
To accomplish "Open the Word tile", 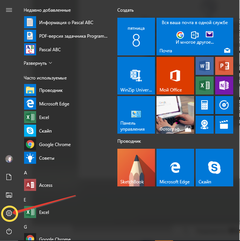I will tap(205, 66).
